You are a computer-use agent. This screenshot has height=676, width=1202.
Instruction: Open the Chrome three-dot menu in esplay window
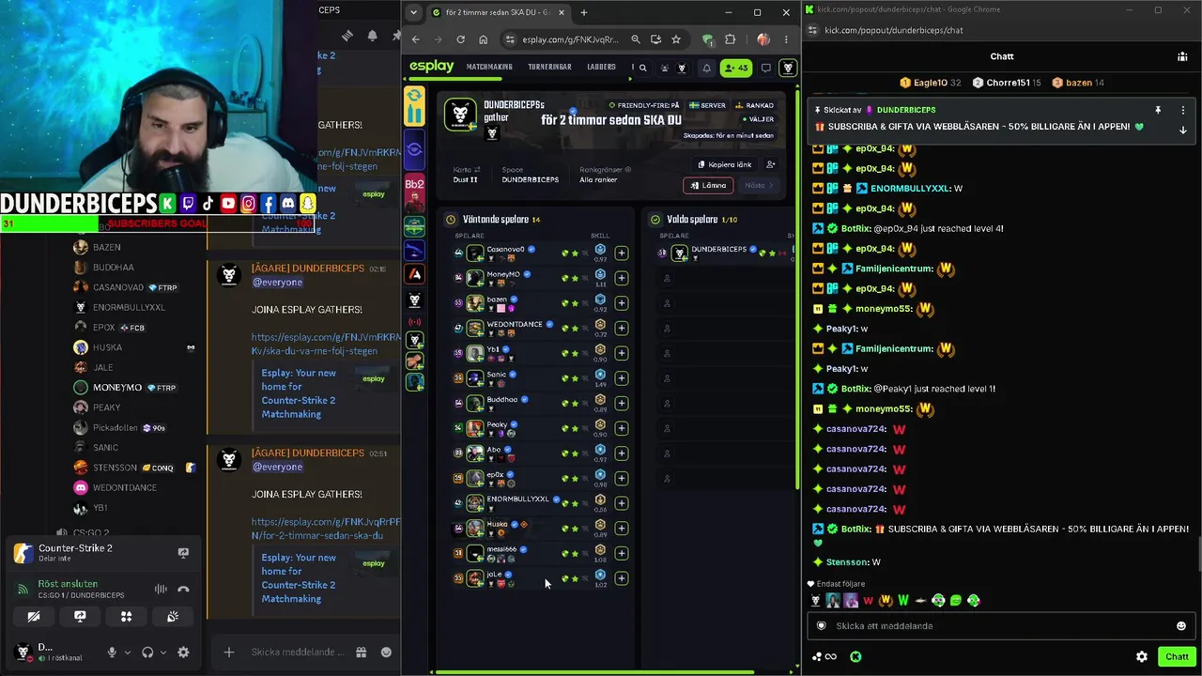tap(786, 39)
